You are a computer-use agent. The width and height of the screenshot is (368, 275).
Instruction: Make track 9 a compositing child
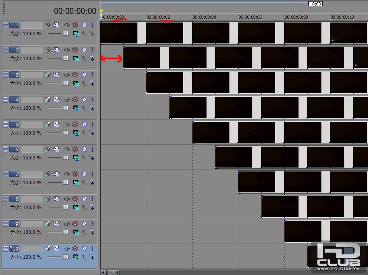pyautogui.click(x=92, y=233)
